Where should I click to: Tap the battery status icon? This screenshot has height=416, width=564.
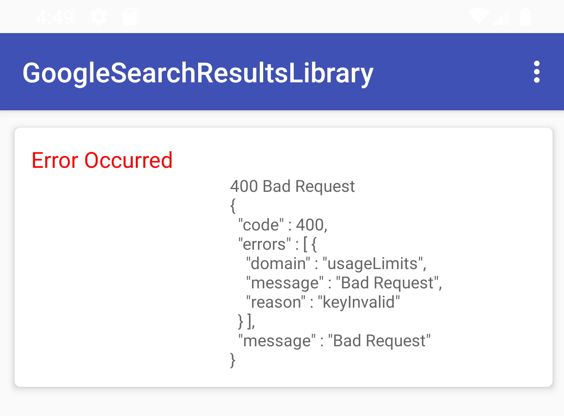point(525,17)
